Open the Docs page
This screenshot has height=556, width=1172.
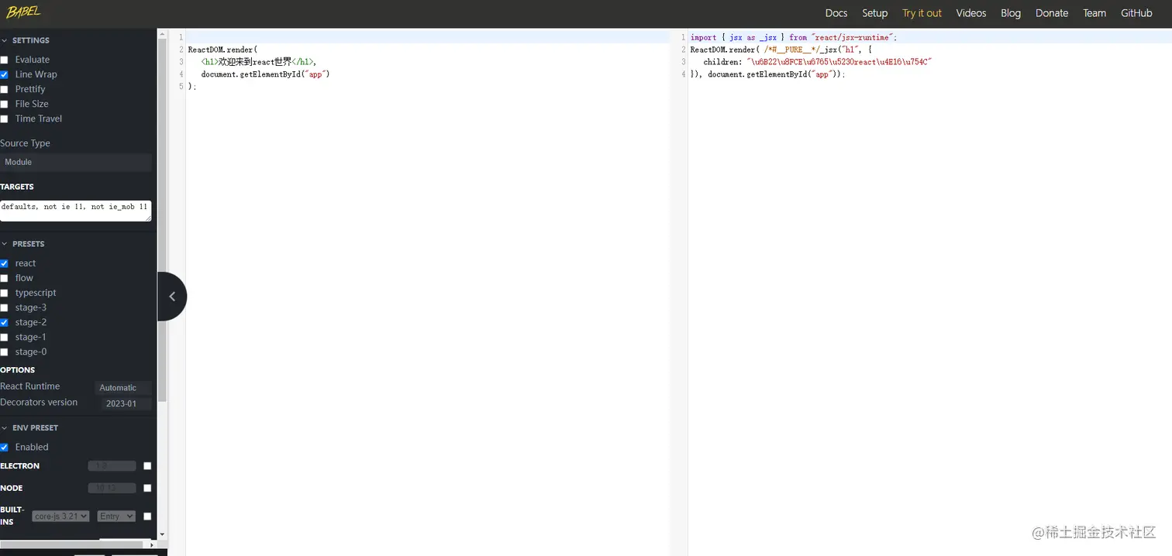[x=836, y=13]
